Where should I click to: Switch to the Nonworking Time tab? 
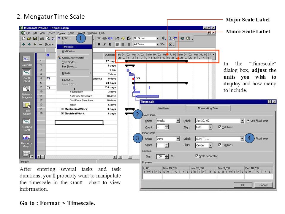208,108
